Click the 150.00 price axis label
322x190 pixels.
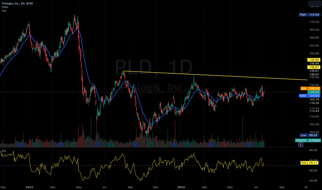(314, 54)
